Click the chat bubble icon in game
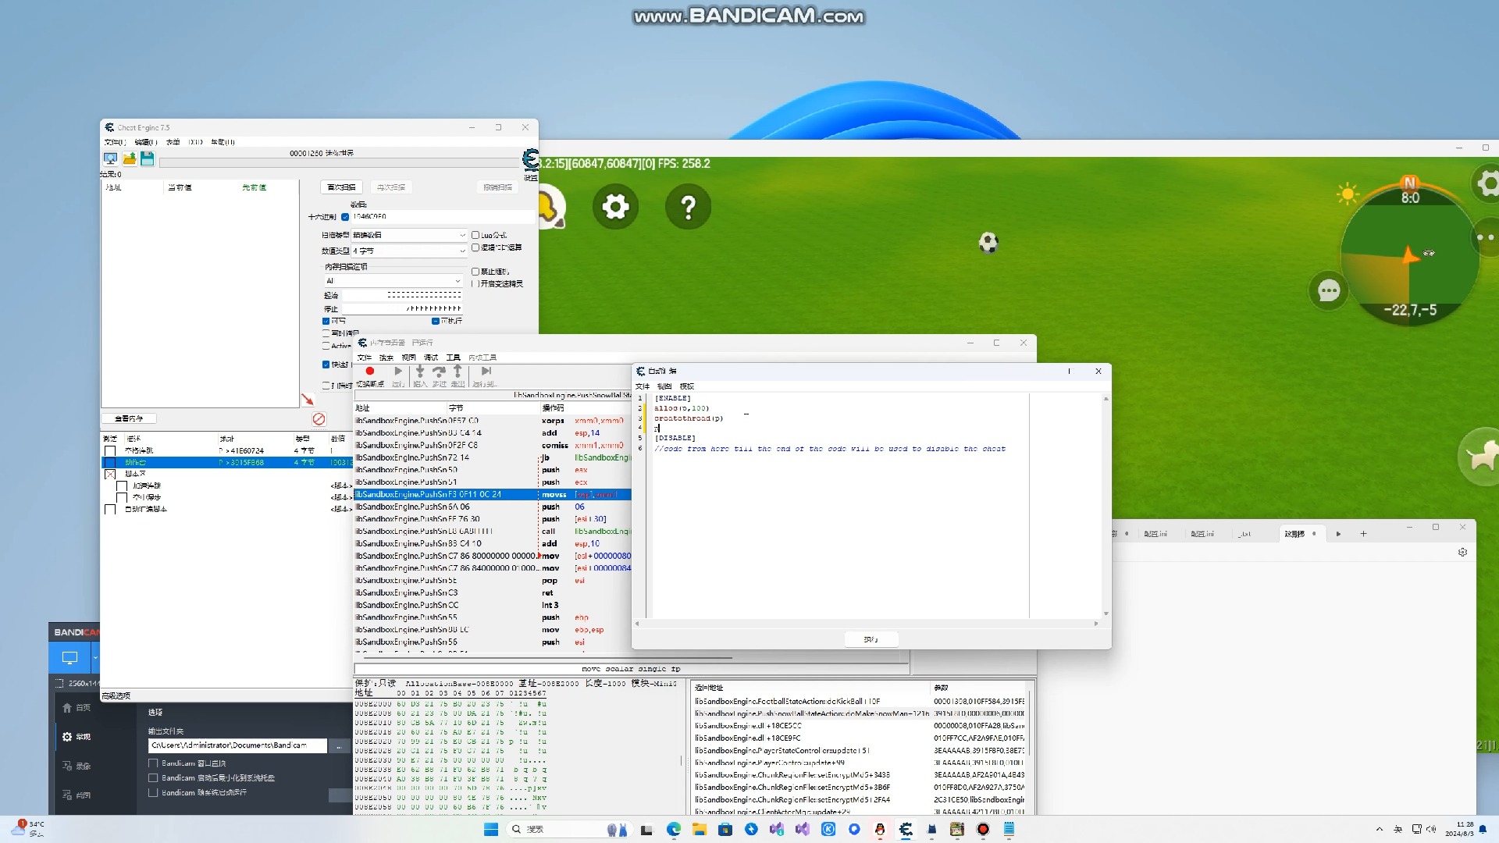Image resolution: width=1499 pixels, height=843 pixels. click(x=1329, y=291)
